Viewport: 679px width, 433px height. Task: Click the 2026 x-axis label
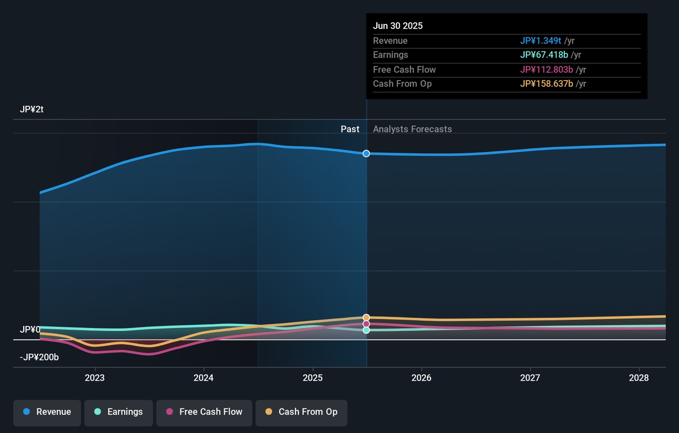point(421,378)
